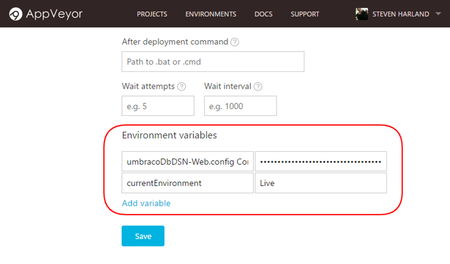The width and height of the screenshot is (450, 264).
Task: Click the field containing the value Live
Action: tap(321, 183)
